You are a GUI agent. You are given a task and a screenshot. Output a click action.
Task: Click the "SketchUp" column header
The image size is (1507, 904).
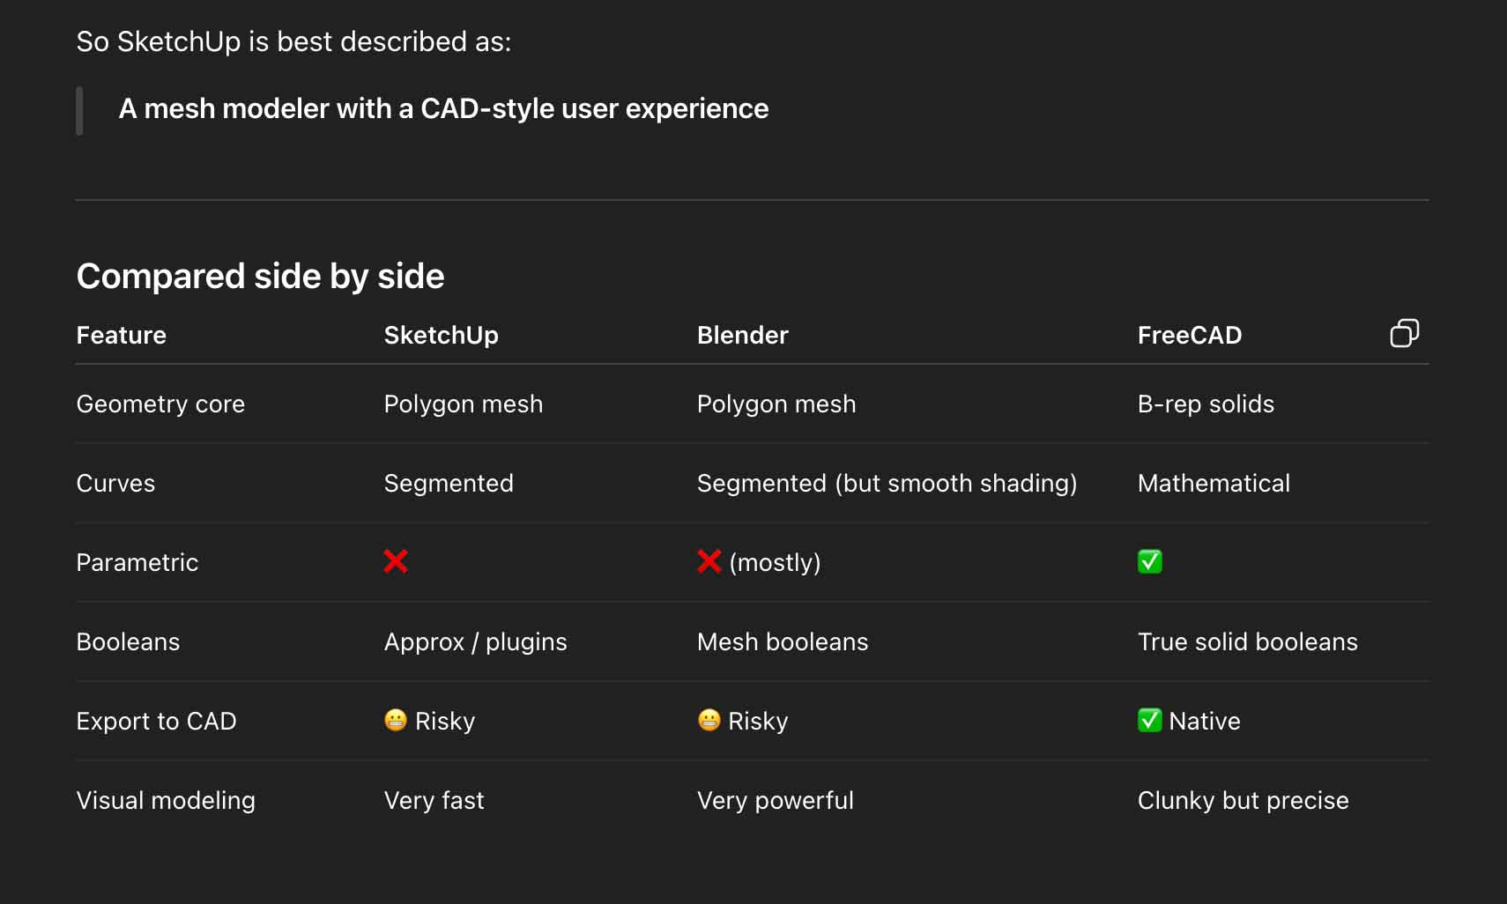[441, 335]
